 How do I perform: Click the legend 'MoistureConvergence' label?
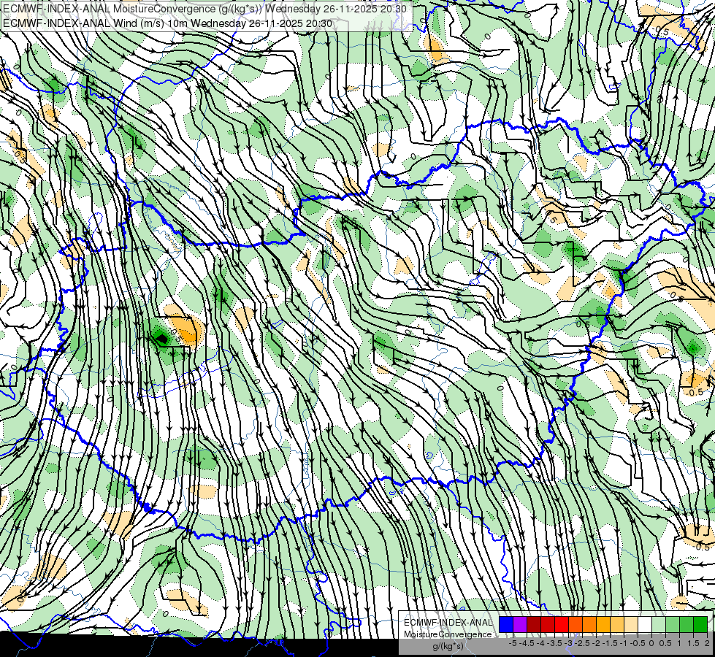point(448,634)
